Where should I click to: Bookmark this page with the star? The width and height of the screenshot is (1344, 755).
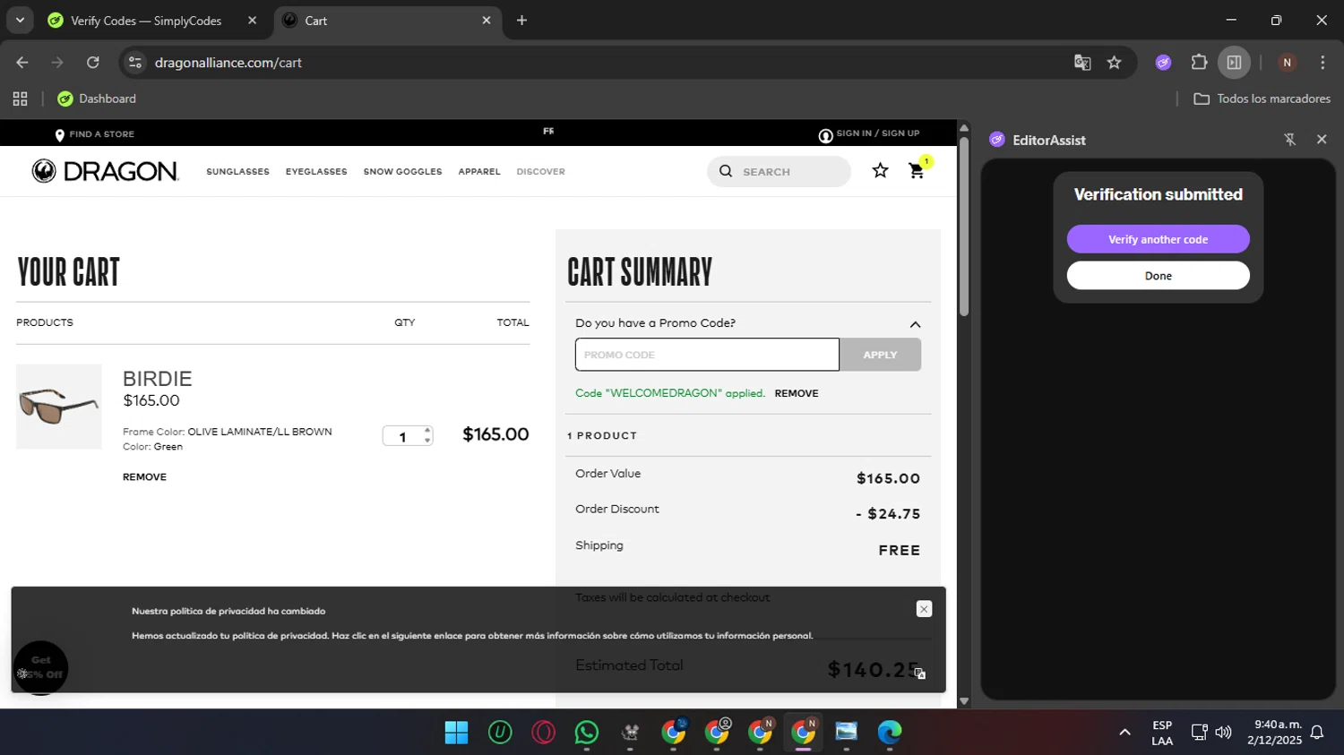[x=1114, y=63]
